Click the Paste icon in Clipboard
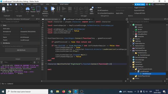 click(3, 9)
